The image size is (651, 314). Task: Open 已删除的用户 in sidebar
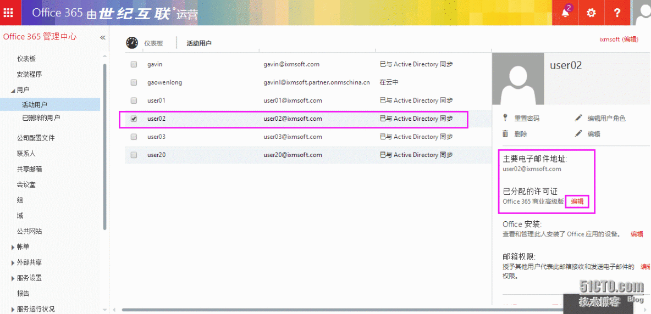click(41, 117)
